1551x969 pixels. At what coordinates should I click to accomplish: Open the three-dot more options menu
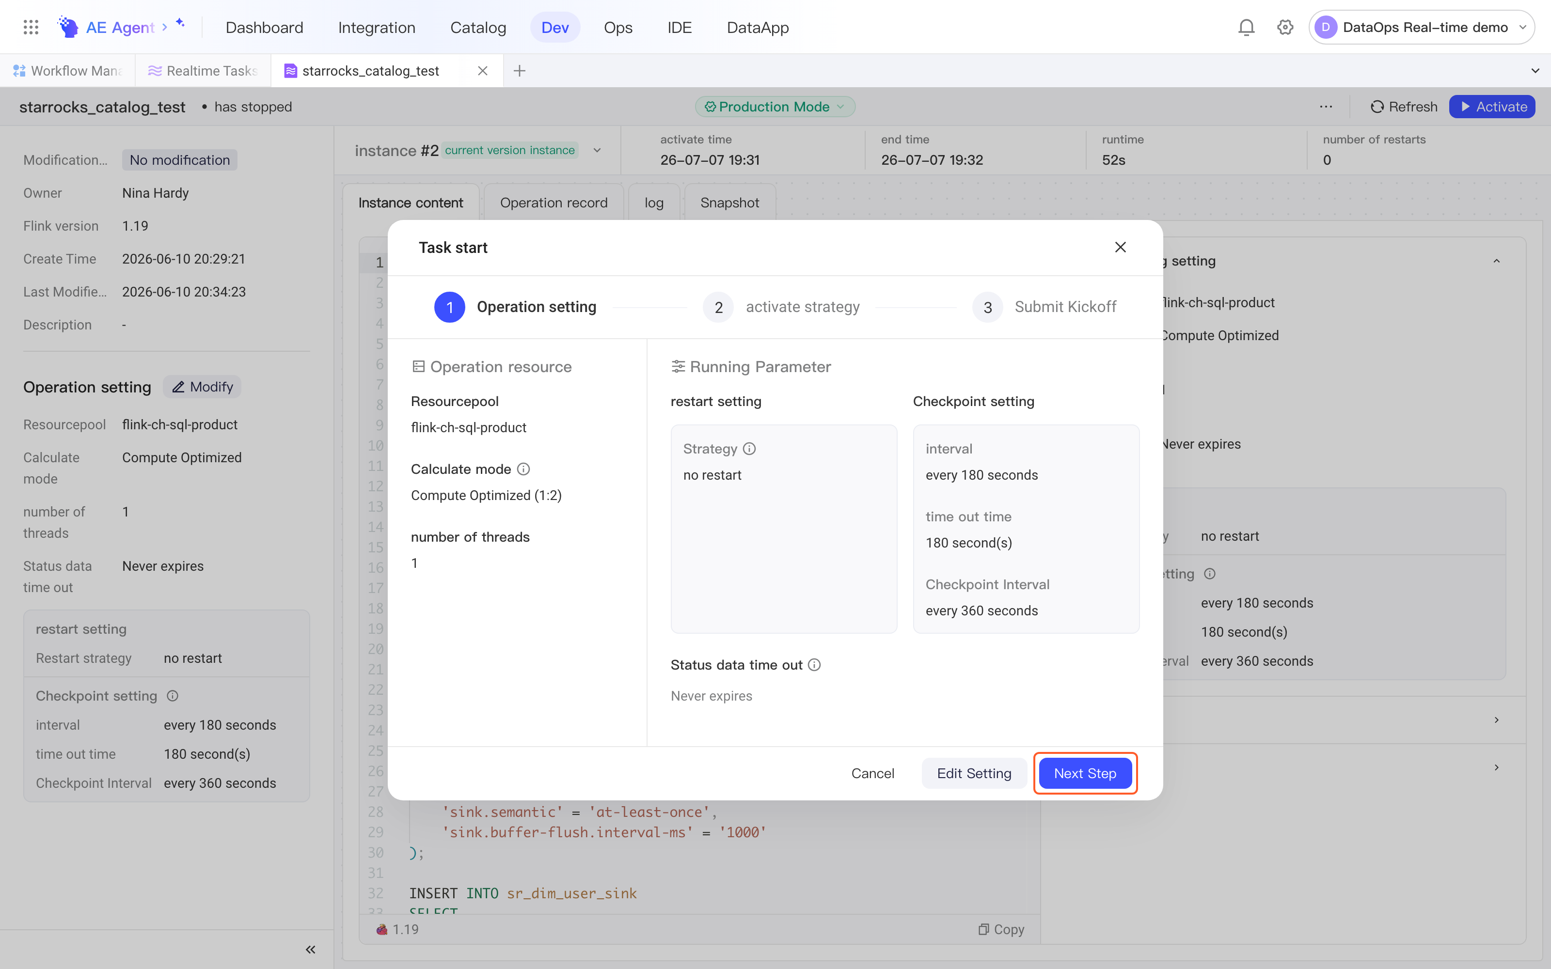(x=1326, y=107)
